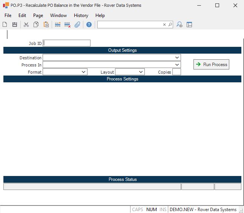This screenshot has width=244, height=213.
Task: Open attachments with the paperclip icon
Action: click(77, 25)
